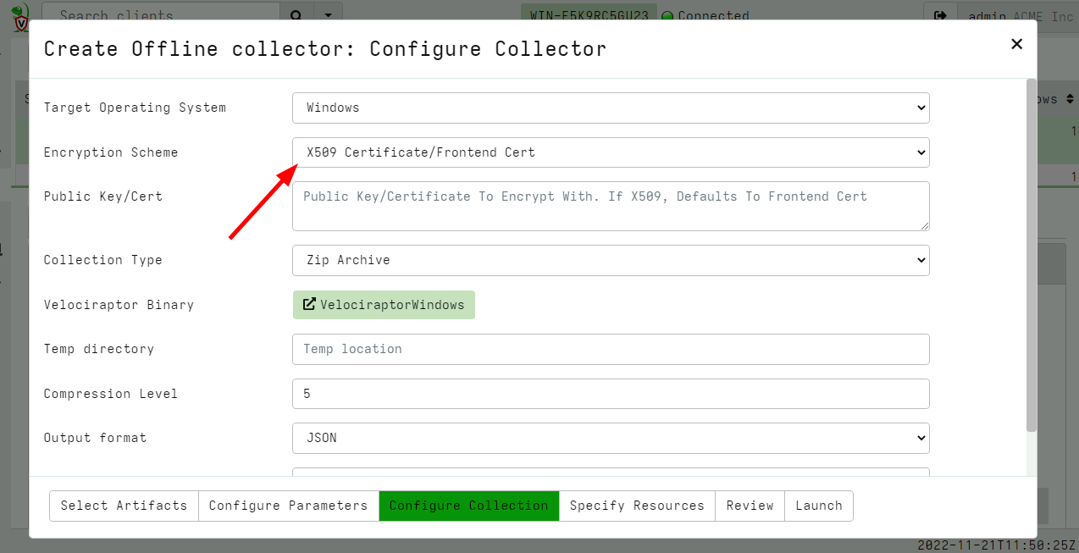Image resolution: width=1079 pixels, height=553 pixels.
Task: Expand the search options arrow dropdown
Action: point(329,15)
